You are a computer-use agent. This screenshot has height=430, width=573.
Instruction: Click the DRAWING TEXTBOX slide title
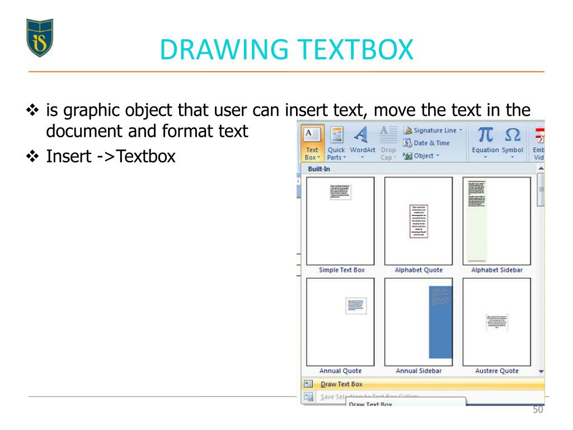click(286, 50)
